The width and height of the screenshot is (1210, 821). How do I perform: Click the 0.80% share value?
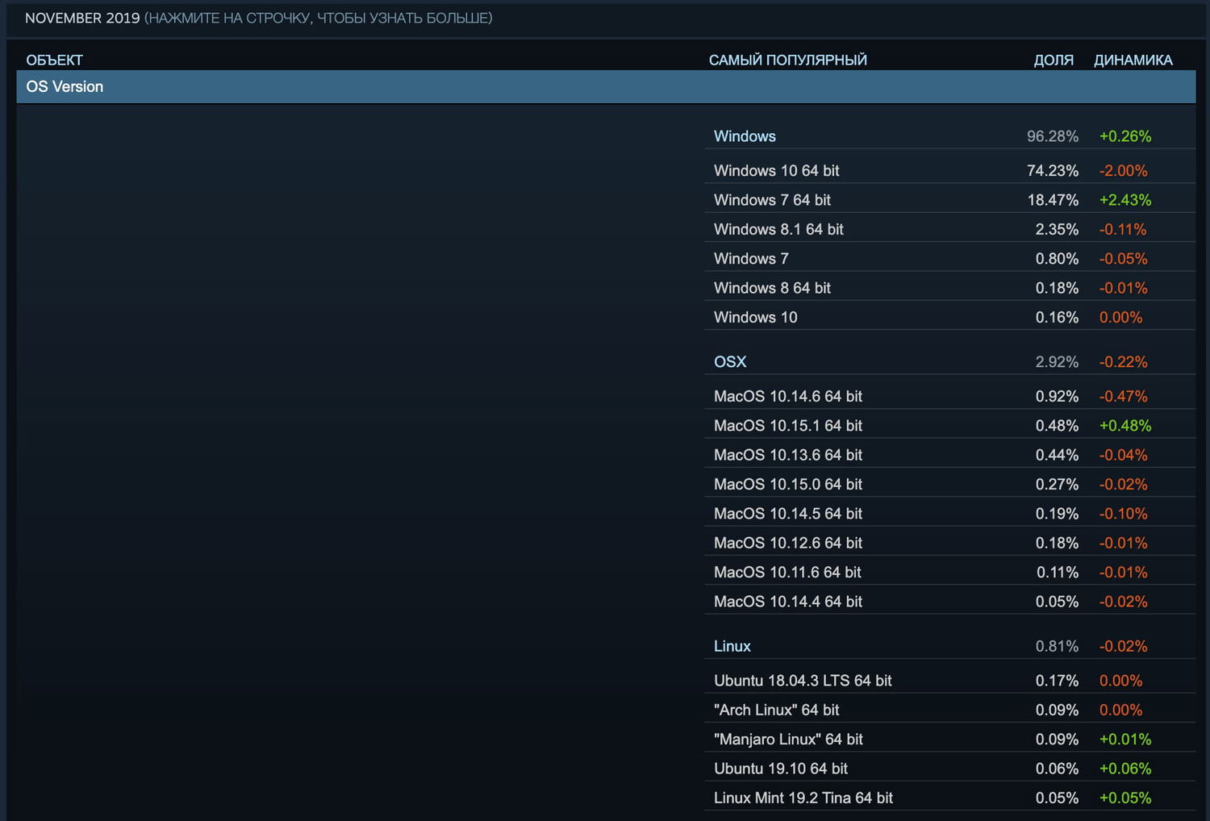click(1057, 259)
